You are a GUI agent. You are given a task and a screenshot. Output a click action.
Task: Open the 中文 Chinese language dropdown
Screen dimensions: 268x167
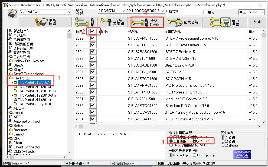click(x=262, y=12)
